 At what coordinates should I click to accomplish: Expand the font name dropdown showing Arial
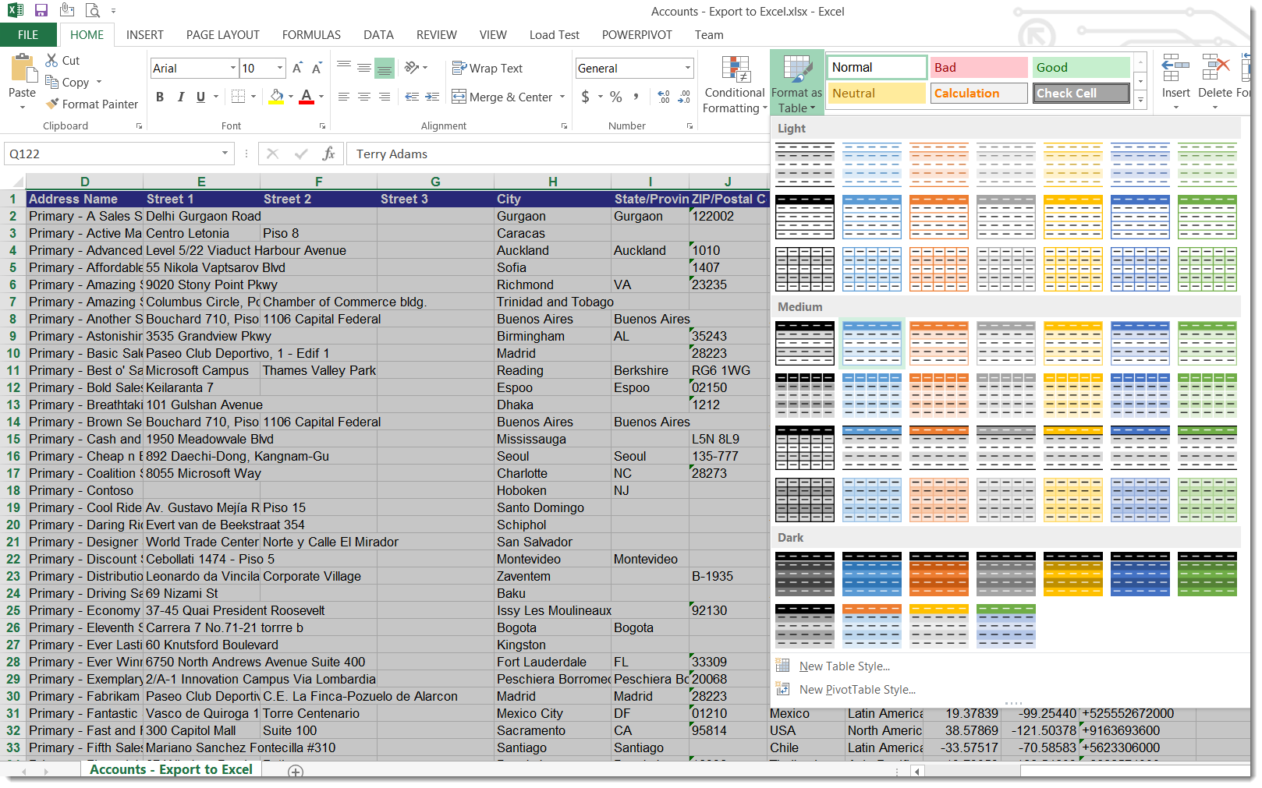tap(232, 69)
